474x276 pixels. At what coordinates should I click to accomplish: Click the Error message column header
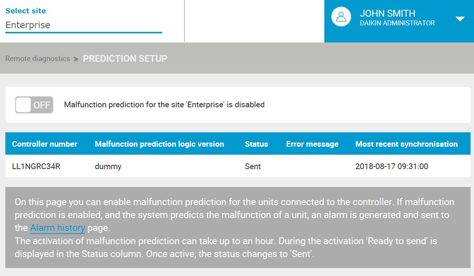point(312,144)
